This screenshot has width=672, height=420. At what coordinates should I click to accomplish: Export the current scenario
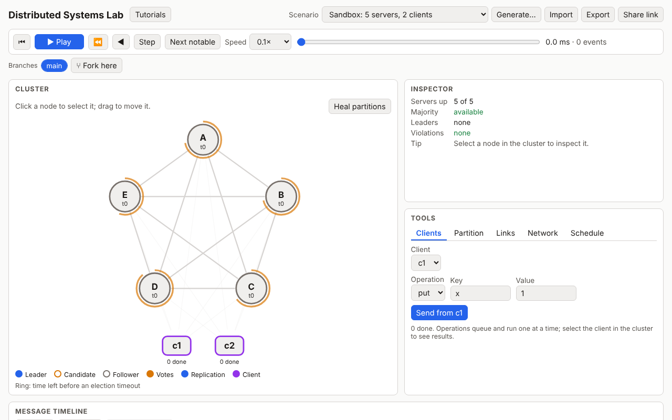598,15
